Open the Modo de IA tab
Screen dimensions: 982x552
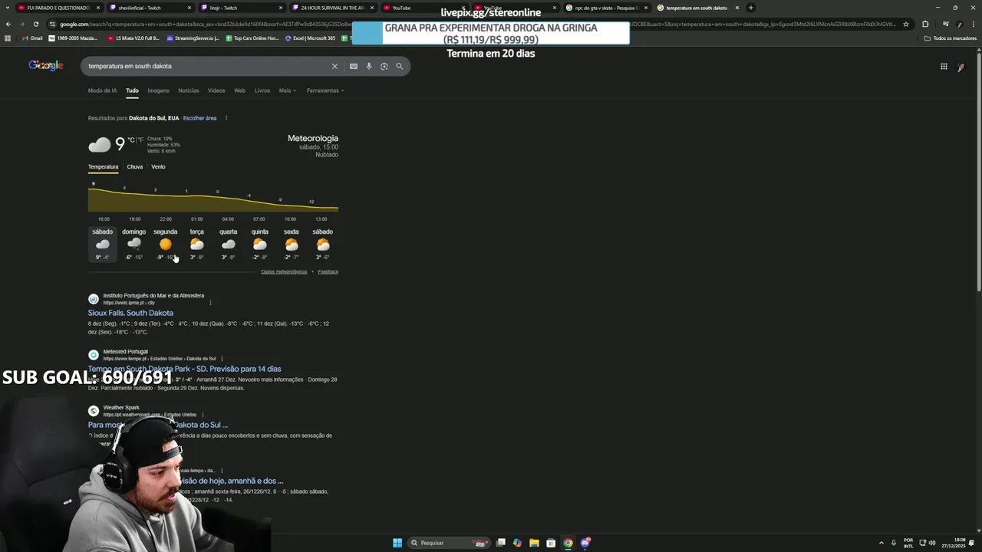[103, 90]
